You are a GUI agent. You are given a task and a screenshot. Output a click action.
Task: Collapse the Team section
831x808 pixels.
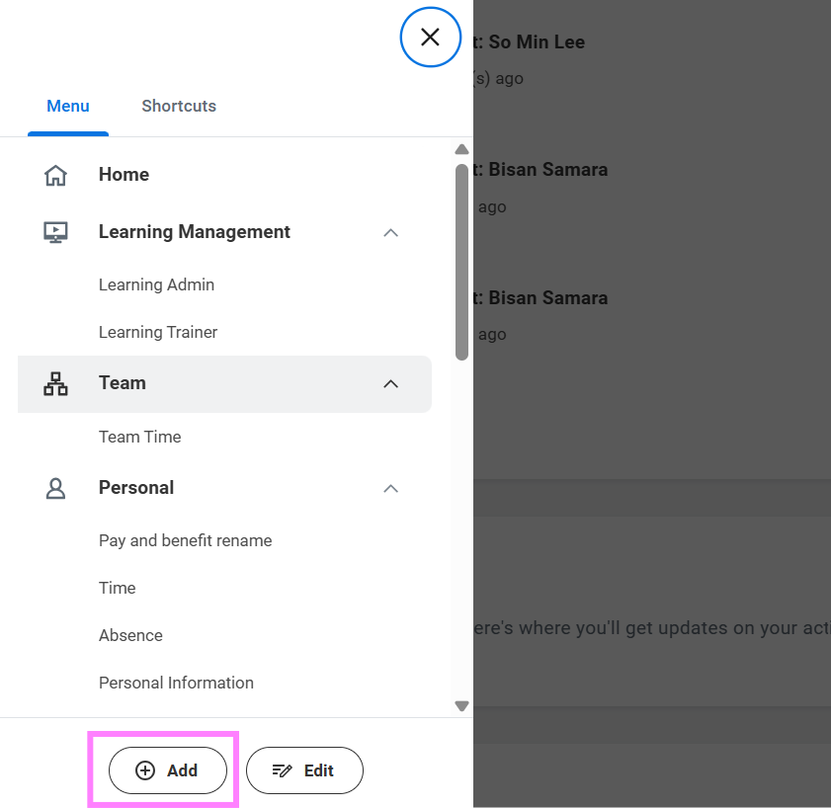click(x=390, y=384)
